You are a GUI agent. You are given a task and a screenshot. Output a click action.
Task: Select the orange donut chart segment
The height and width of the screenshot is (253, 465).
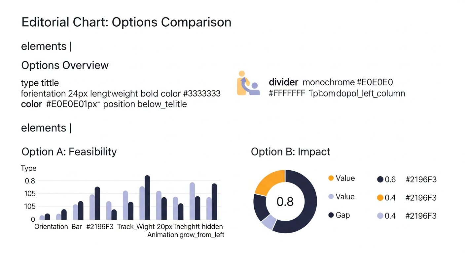(x=271, y=182)
